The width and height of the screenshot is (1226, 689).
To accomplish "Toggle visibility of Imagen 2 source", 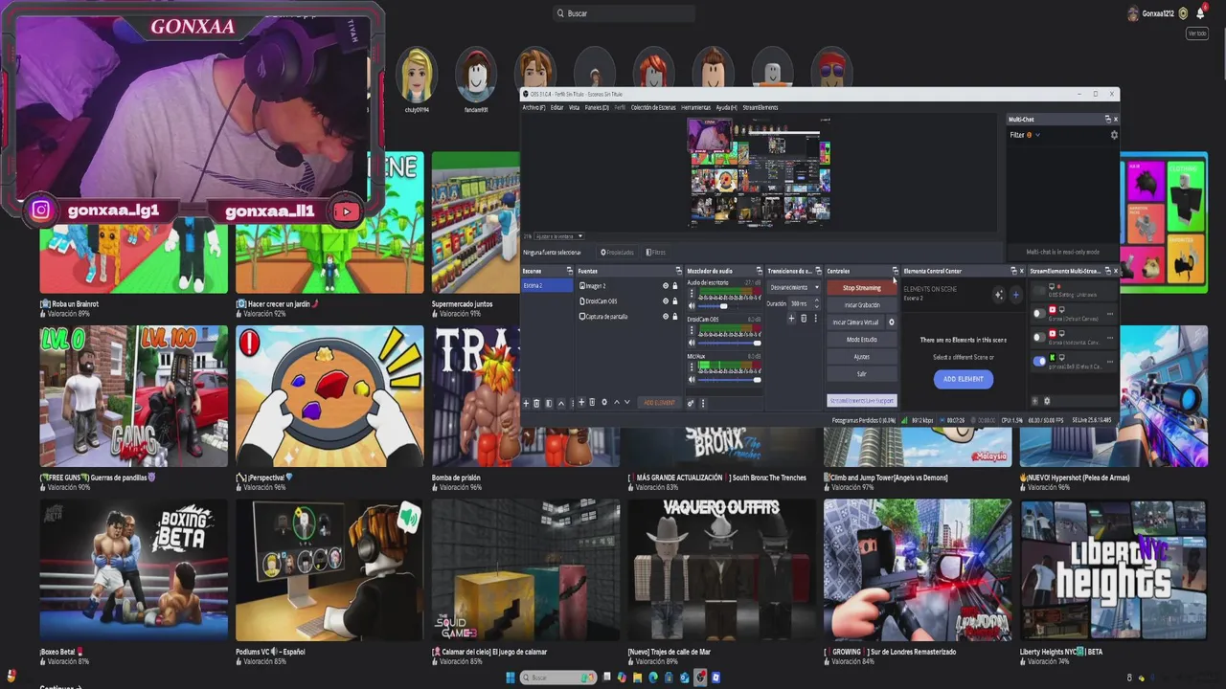I will pyautogui.click(x=666, y=286).
